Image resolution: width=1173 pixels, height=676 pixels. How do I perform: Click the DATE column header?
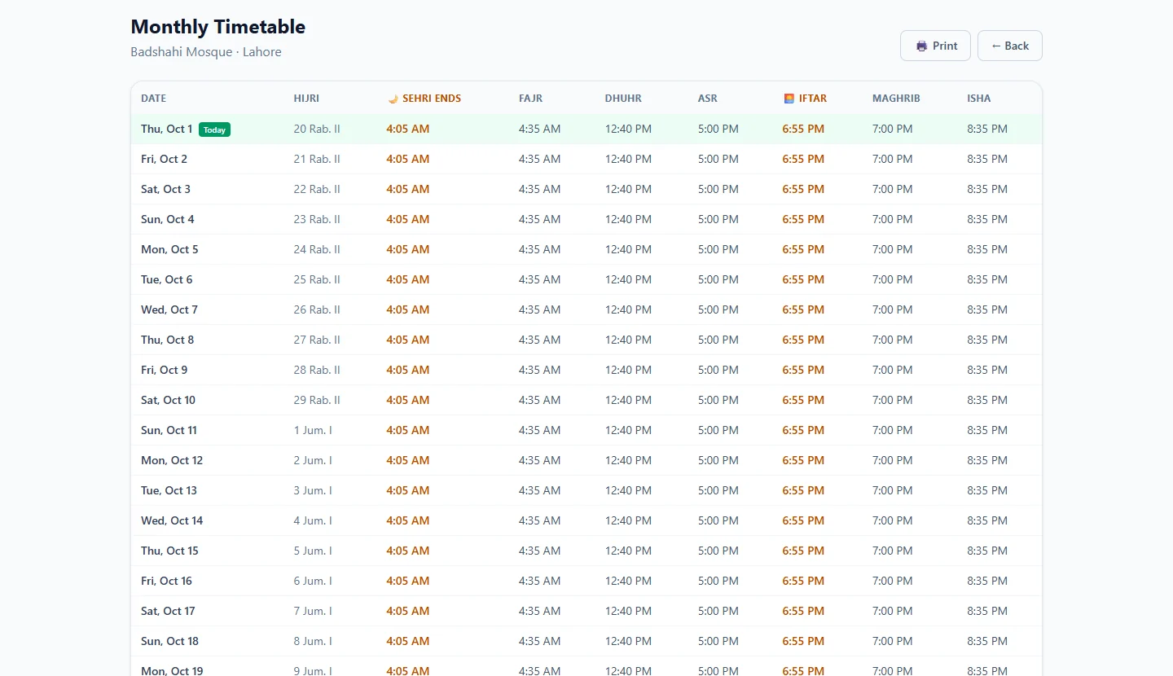click(153, 99)
